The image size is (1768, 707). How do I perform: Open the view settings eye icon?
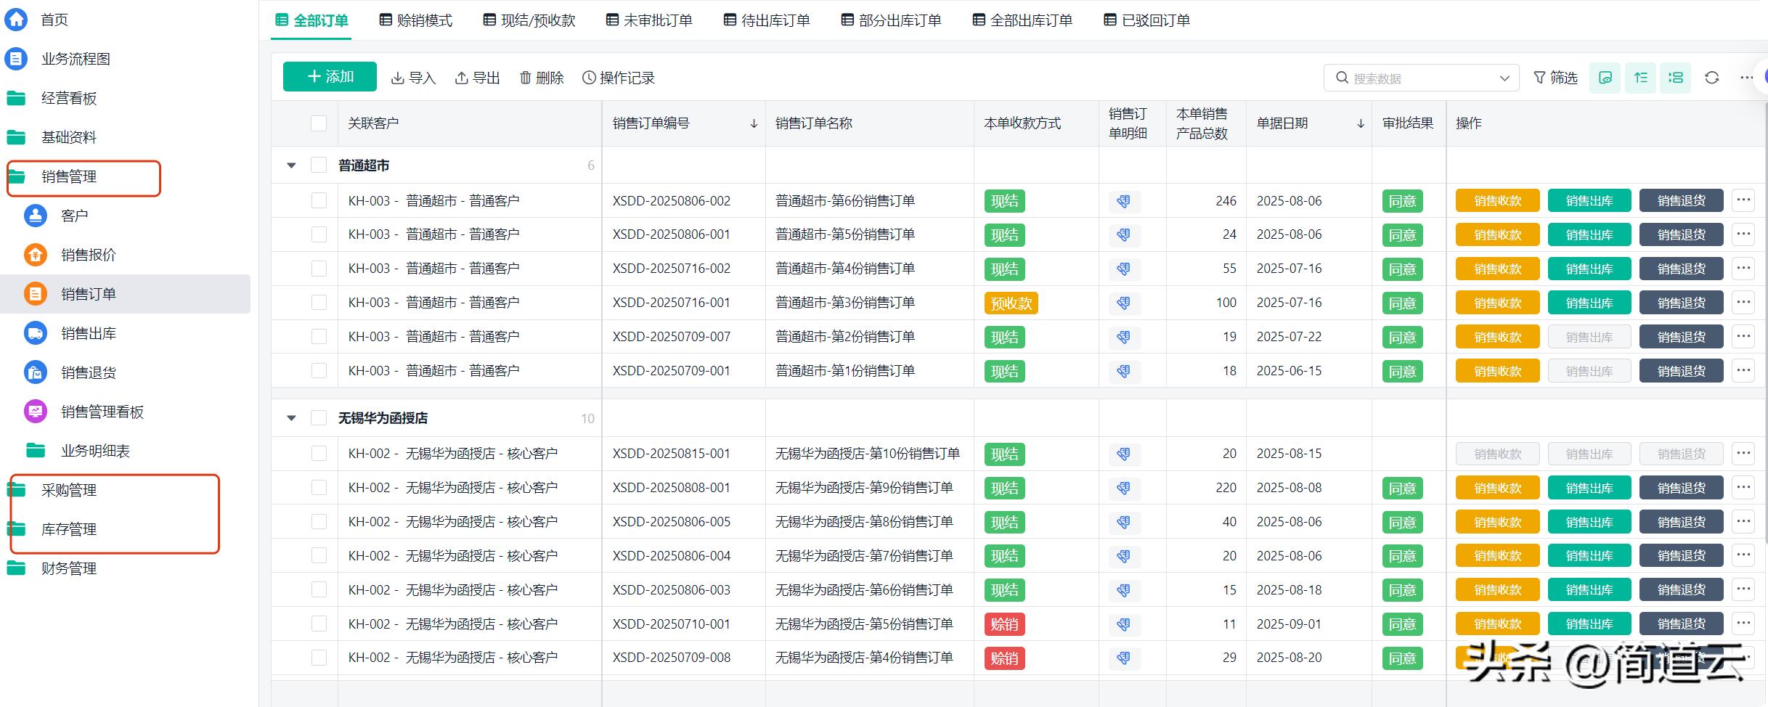tap(1605, 77)
